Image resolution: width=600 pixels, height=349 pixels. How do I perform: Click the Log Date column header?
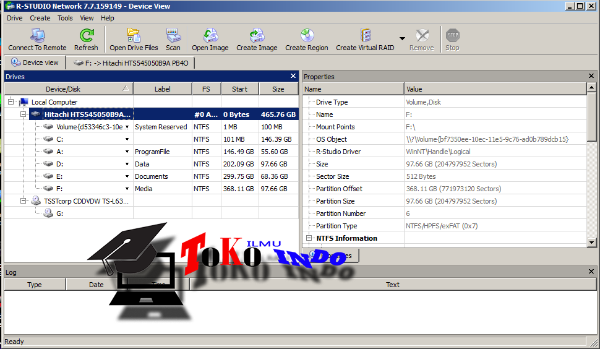tap(96, 284)
